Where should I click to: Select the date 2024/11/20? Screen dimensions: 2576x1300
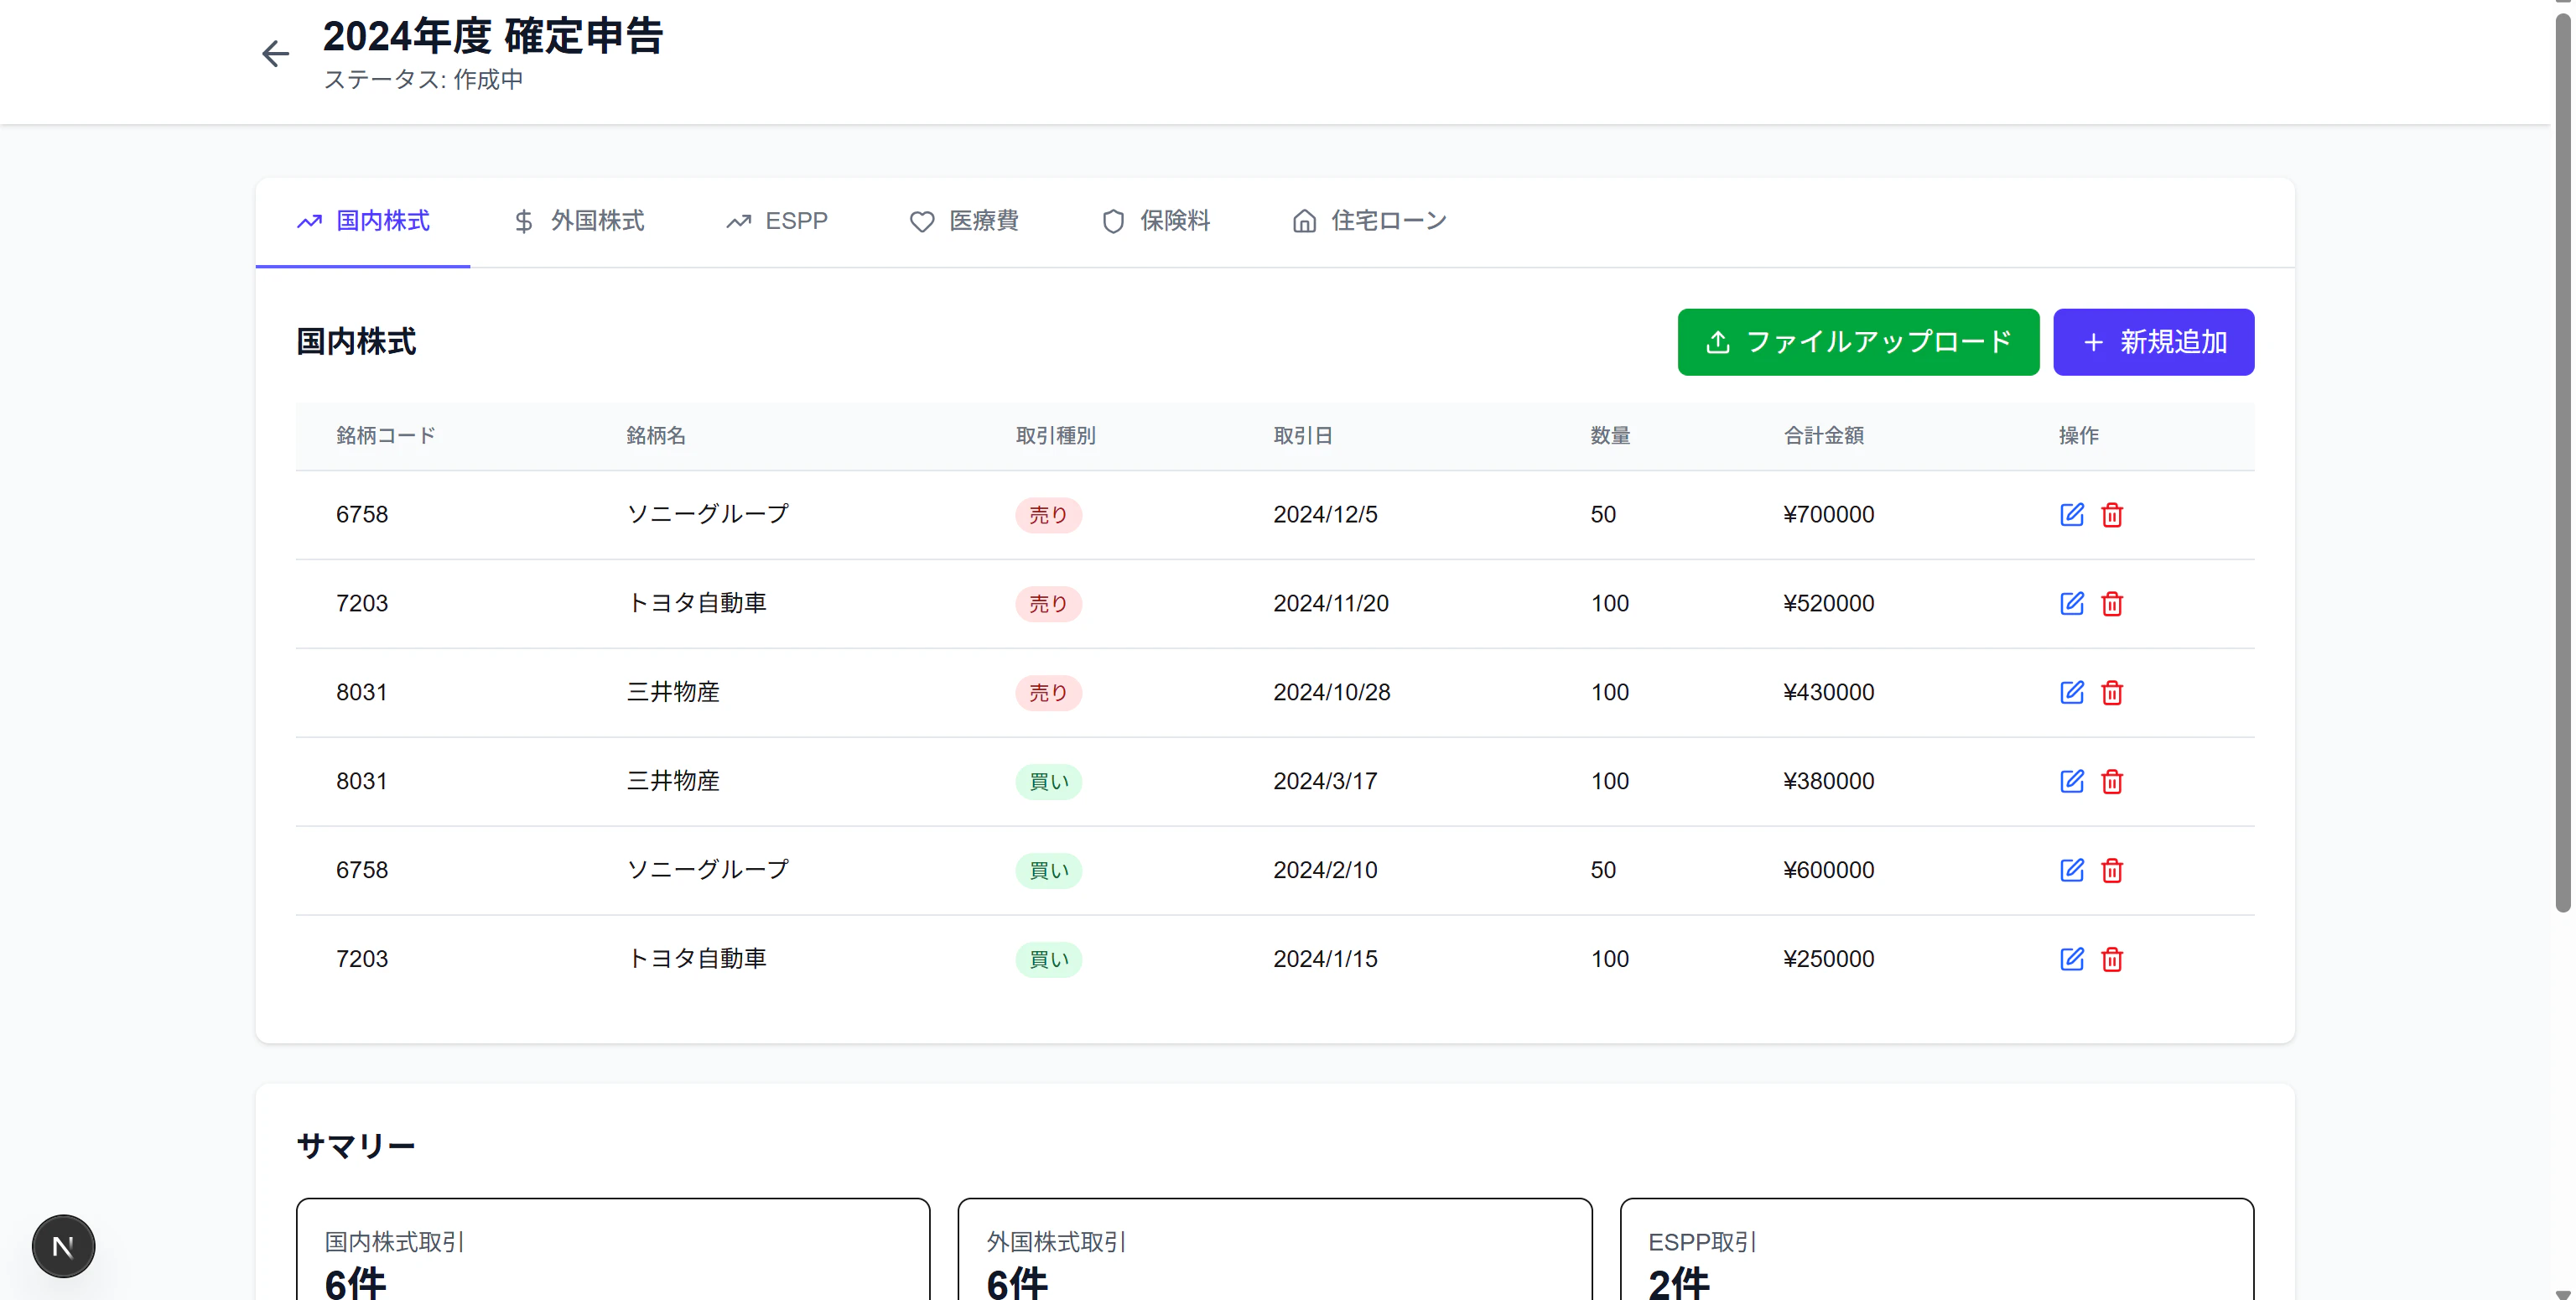point(1331,604)
